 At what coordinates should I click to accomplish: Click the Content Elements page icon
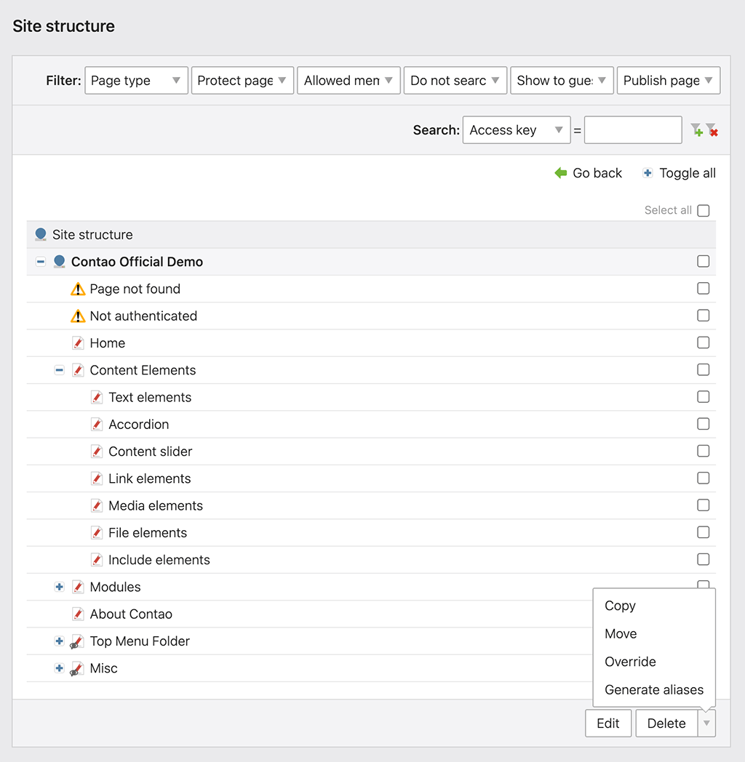tap(78, 370)
